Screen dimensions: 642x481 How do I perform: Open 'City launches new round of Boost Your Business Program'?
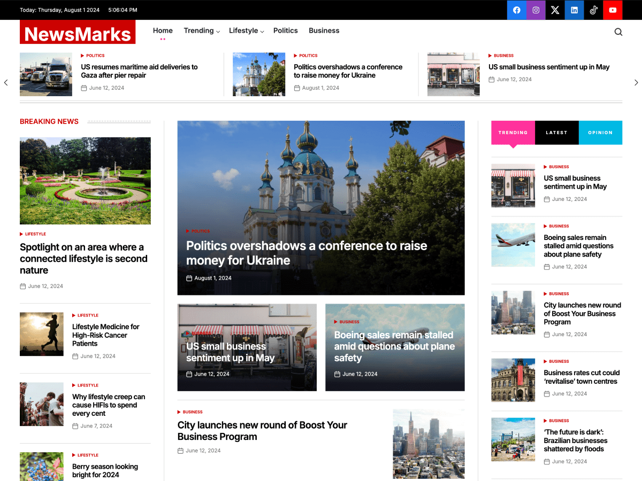pos(262,431)
